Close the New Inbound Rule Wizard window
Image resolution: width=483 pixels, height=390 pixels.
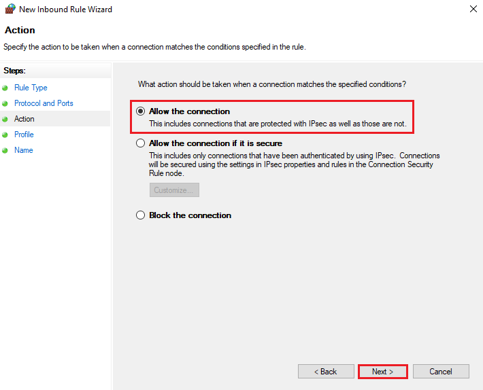473,10
